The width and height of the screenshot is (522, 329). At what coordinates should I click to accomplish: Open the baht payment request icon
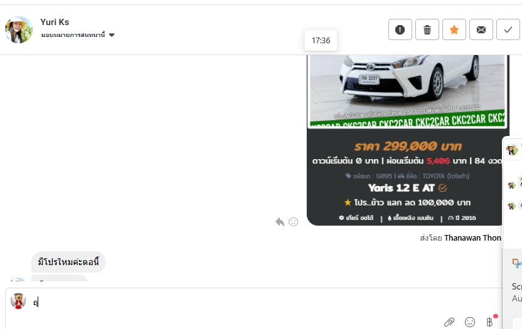point(490,321)
